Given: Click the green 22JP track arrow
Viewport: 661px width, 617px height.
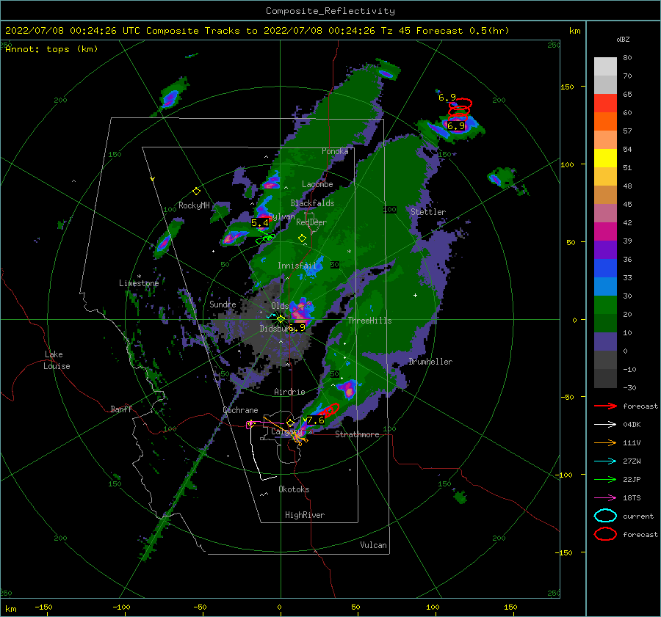Looking at the screenshot, I should click(605, 479).
